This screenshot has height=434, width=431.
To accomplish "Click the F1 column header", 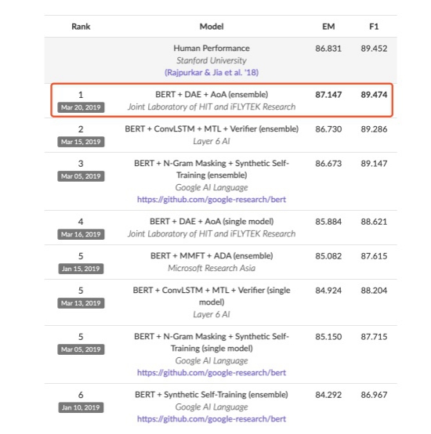I will pyautogui.click(x=374, y=27).
